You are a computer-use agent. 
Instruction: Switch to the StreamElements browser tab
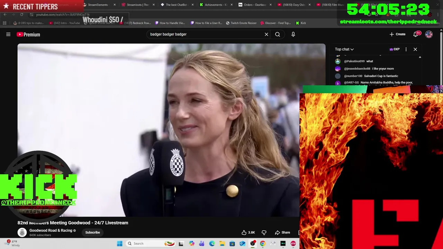(x=98, y=5)
